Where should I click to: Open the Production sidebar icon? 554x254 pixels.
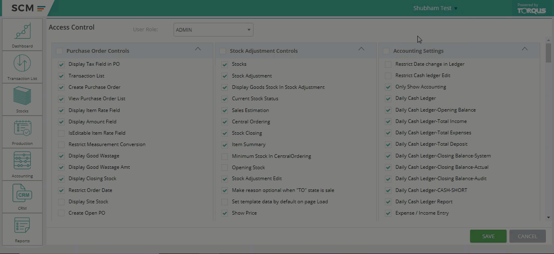click(22, 132)
